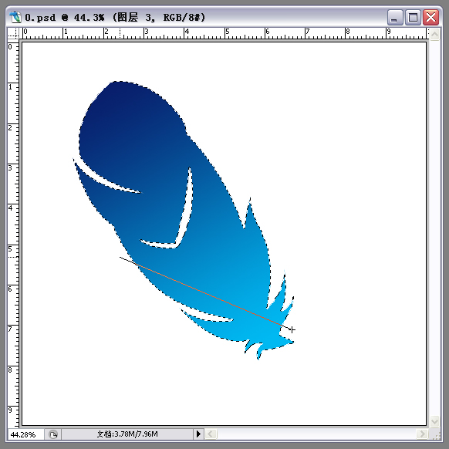Click the vertical scrollbar down arrow
Screen dimensions: 449x449
(x=434, y=421)
